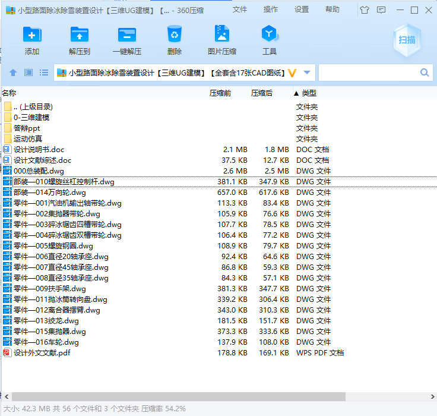Open the 帮助 menu
Image resolution: width=437 pixels, height=416 pixels.
pyautogui.click(x=332, y=10)
